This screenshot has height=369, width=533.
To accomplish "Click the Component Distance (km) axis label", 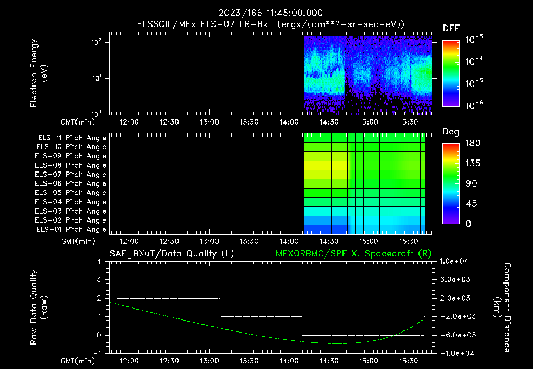I will point(502,308).
